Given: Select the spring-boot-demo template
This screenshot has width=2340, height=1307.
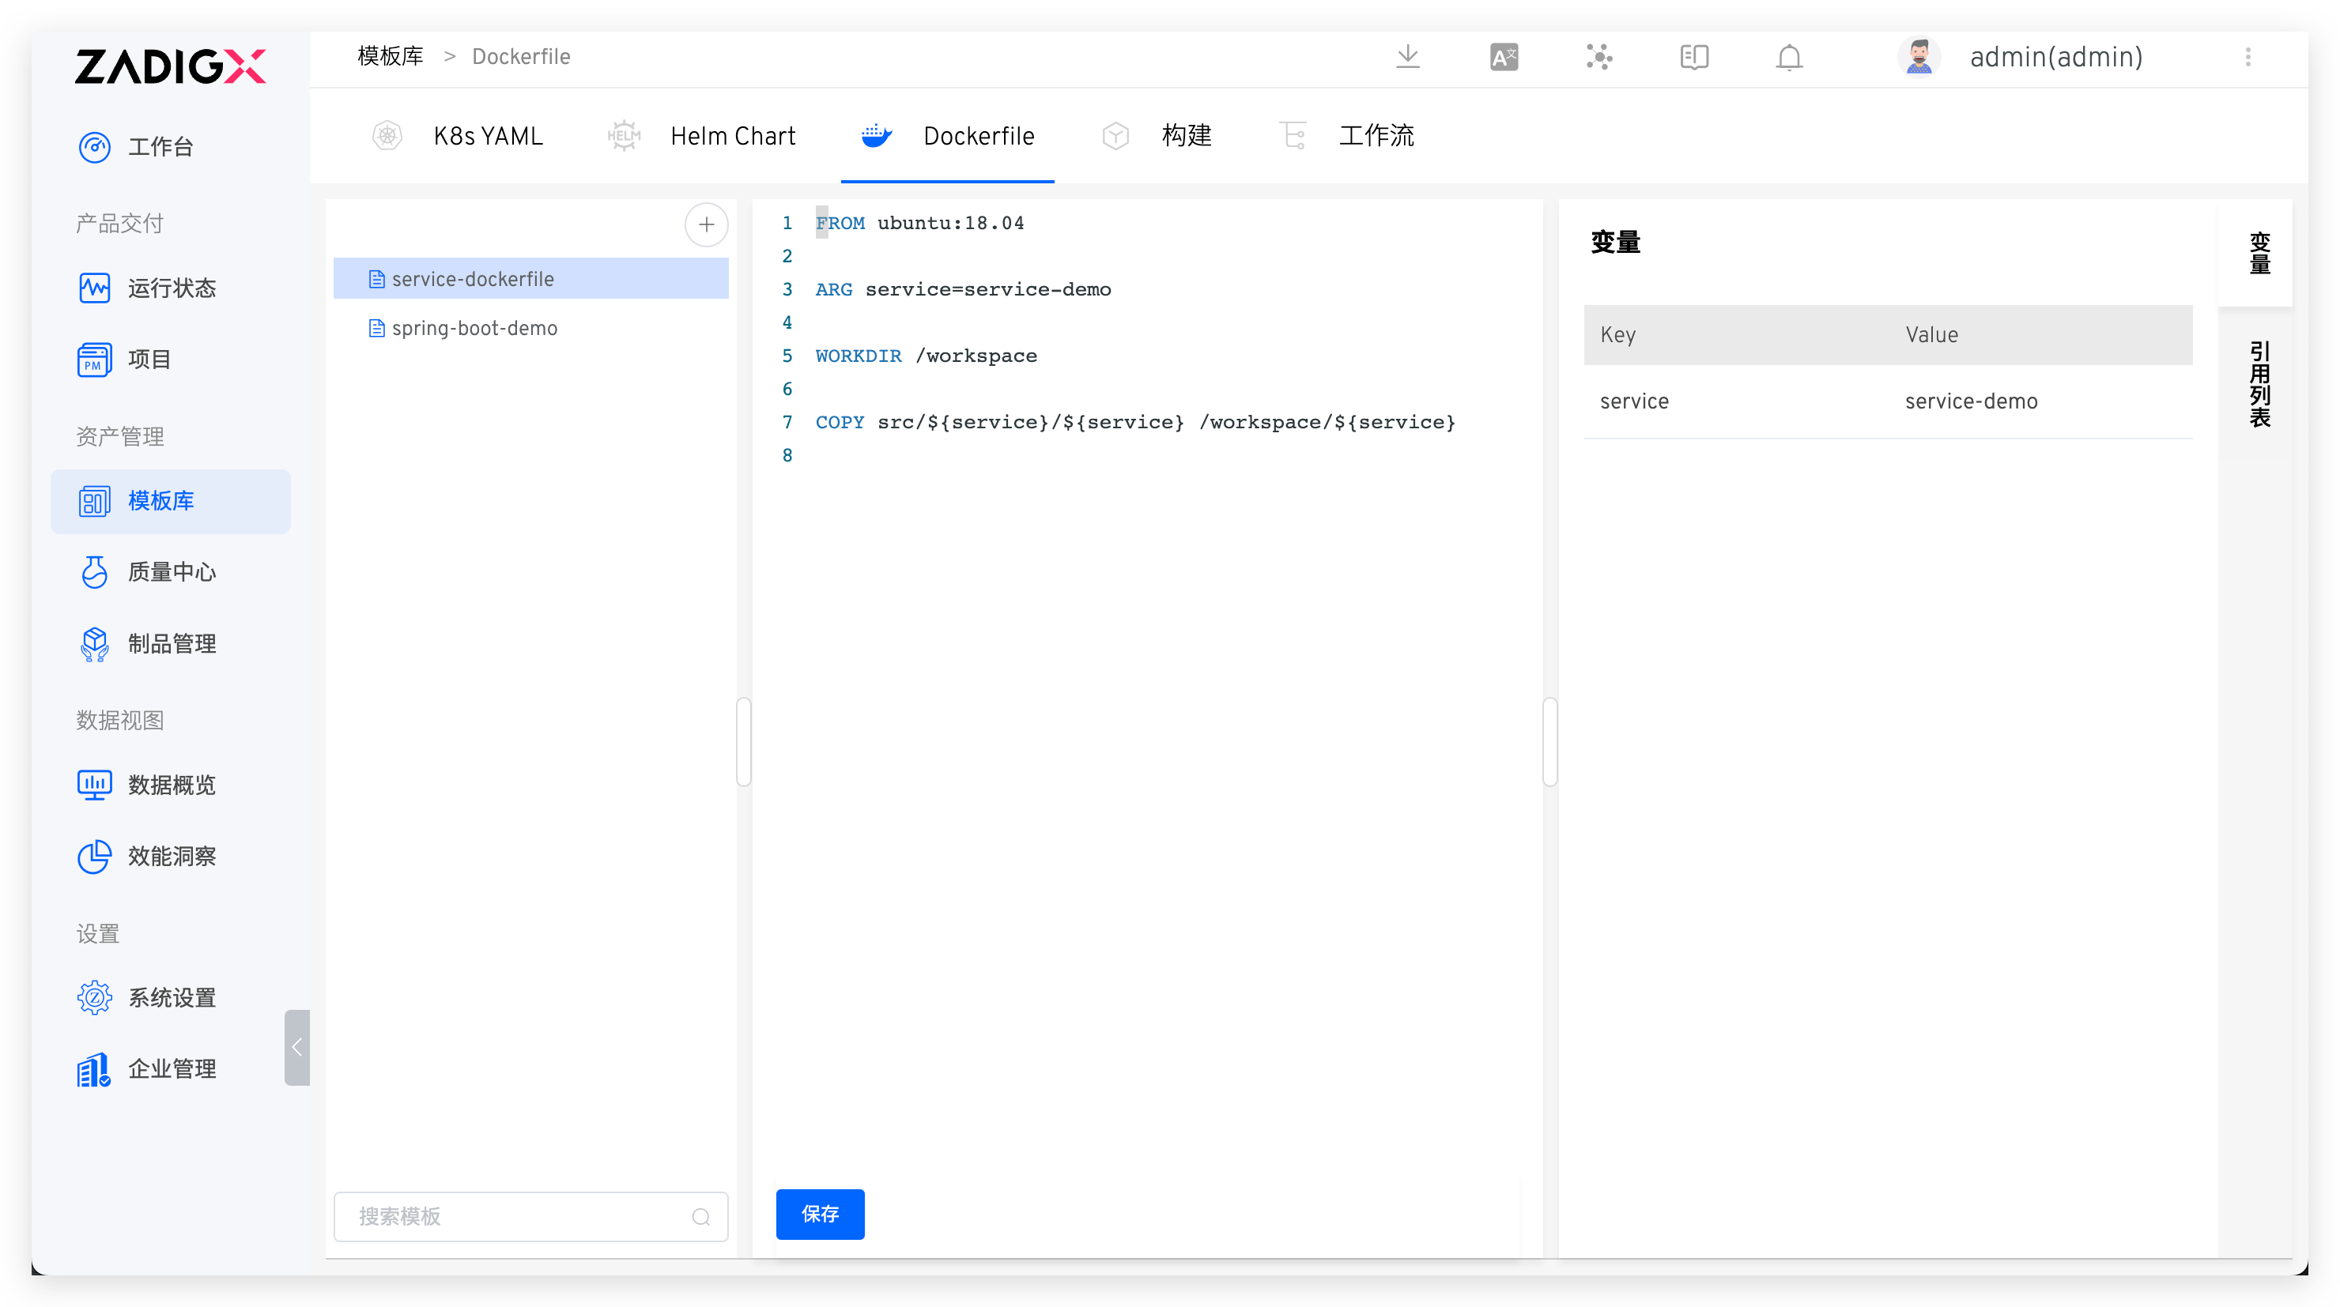Looking at the screenshot, I should (x=474, y=327).
